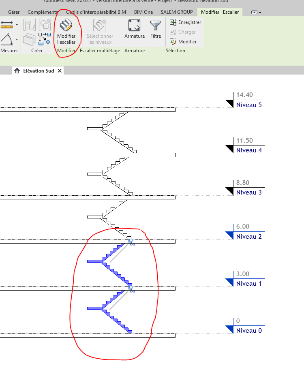Click the Enregistrer selection icon

[173, 22]
